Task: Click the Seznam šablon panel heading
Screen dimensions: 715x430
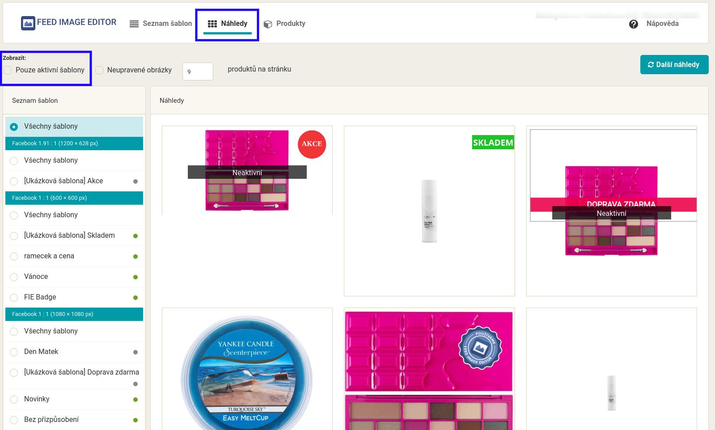Action: (x=35, y=101)
